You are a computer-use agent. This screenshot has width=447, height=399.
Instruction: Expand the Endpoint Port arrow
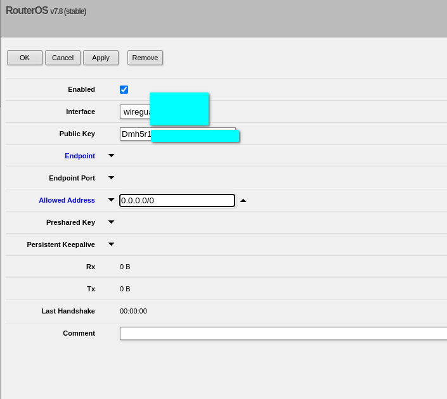pos(112,178)
